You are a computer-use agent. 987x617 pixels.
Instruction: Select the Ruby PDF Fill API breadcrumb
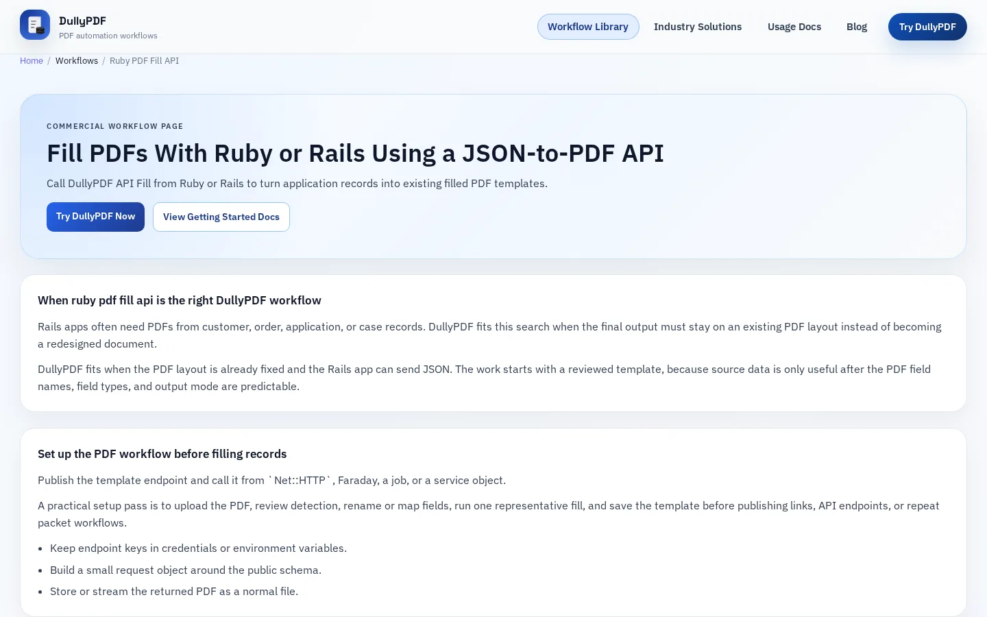coord(144,61)
